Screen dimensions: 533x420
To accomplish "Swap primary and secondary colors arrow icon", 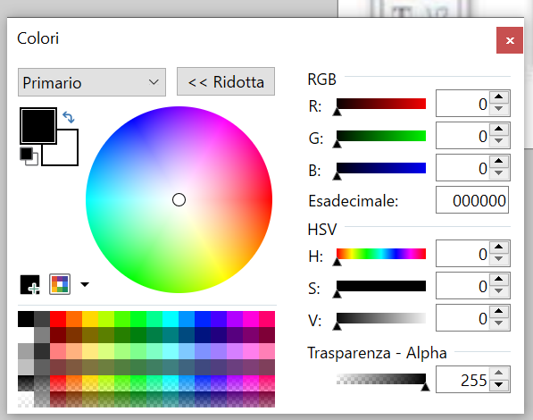I will click(69, 117).
